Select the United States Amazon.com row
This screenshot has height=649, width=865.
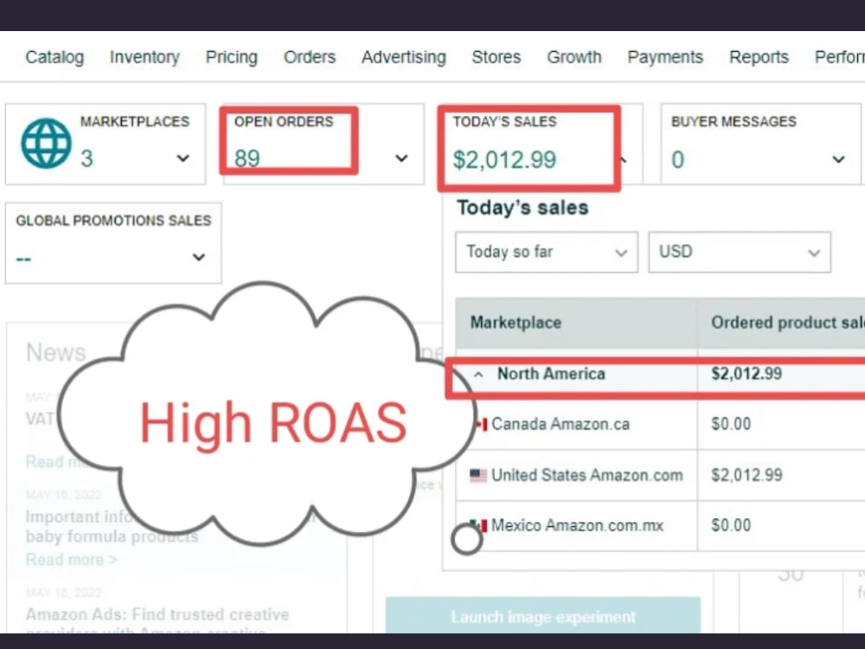click(660, 475)
